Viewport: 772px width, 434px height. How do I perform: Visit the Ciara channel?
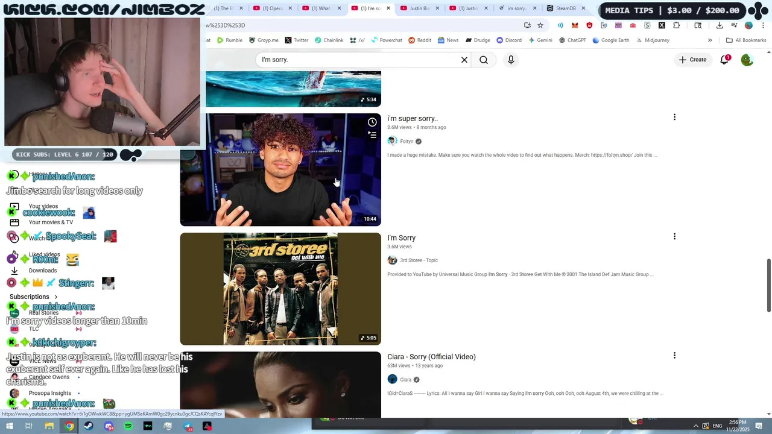pyautogui.click(x=405, y=380)
